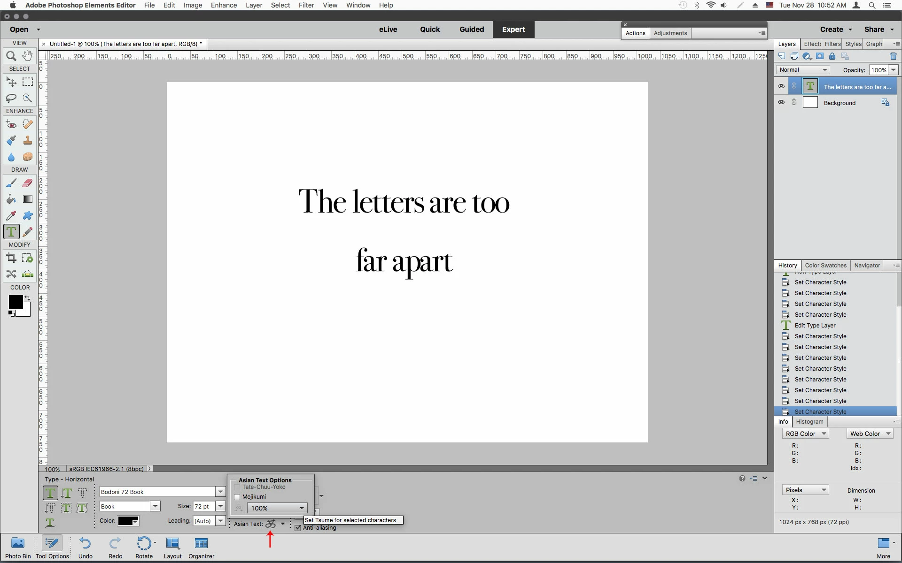Uncheck the Anti-aliasing checkbox
This screenshot has width=902, height=563.
click(298, 528)
